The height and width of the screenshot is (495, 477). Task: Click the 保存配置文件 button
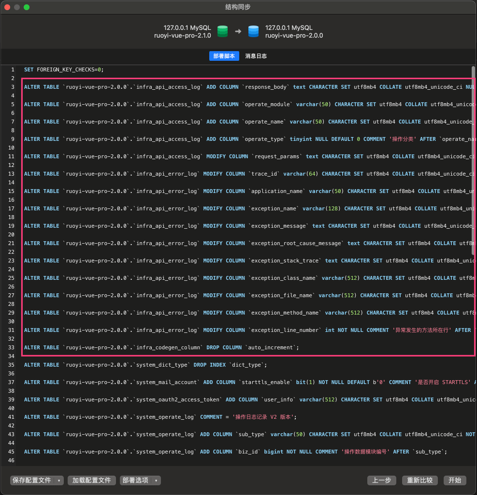pyautogui.click(x=32, y=481)
